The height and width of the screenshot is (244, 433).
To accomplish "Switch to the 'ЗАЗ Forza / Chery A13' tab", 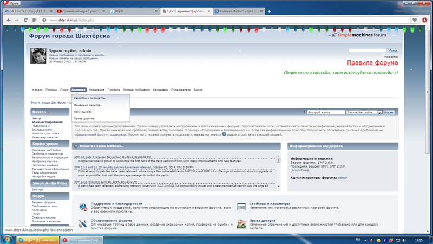I will 29,11.
